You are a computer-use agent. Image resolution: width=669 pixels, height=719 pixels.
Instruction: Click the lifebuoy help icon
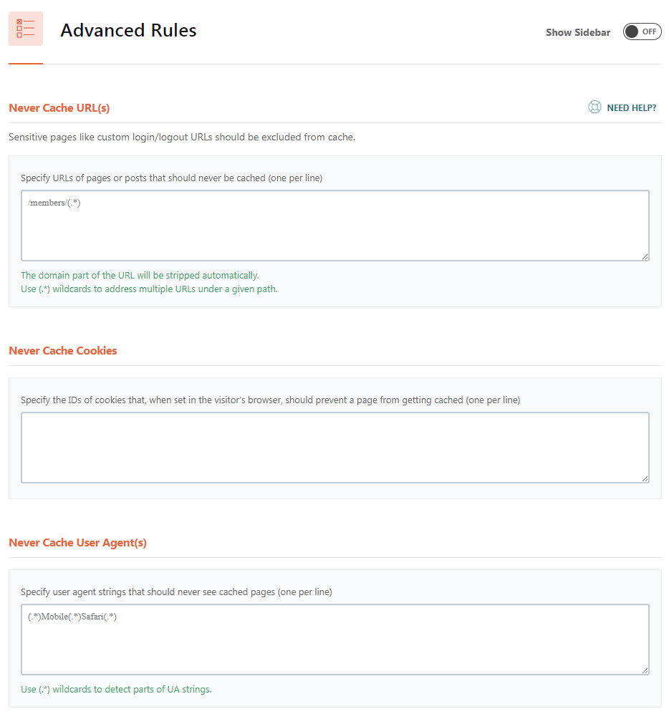click(x=595, y=107)
